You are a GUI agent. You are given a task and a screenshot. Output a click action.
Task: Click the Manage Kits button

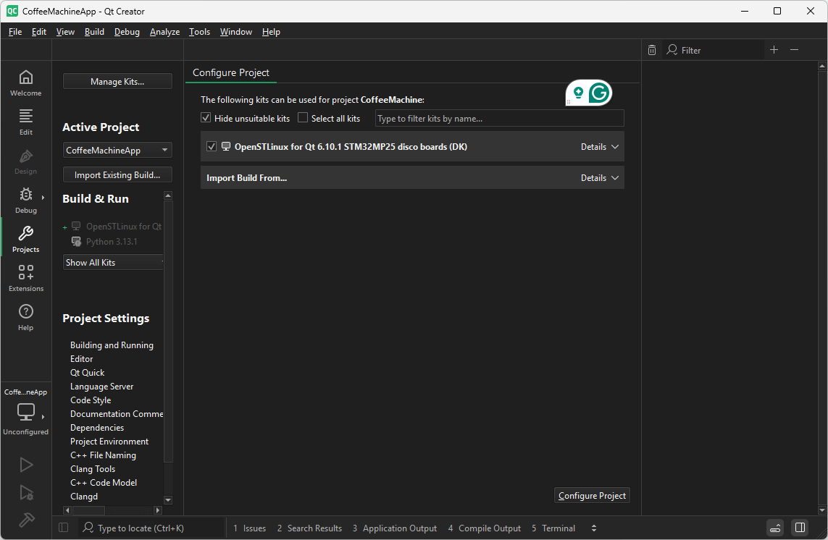tap(117, 80)
